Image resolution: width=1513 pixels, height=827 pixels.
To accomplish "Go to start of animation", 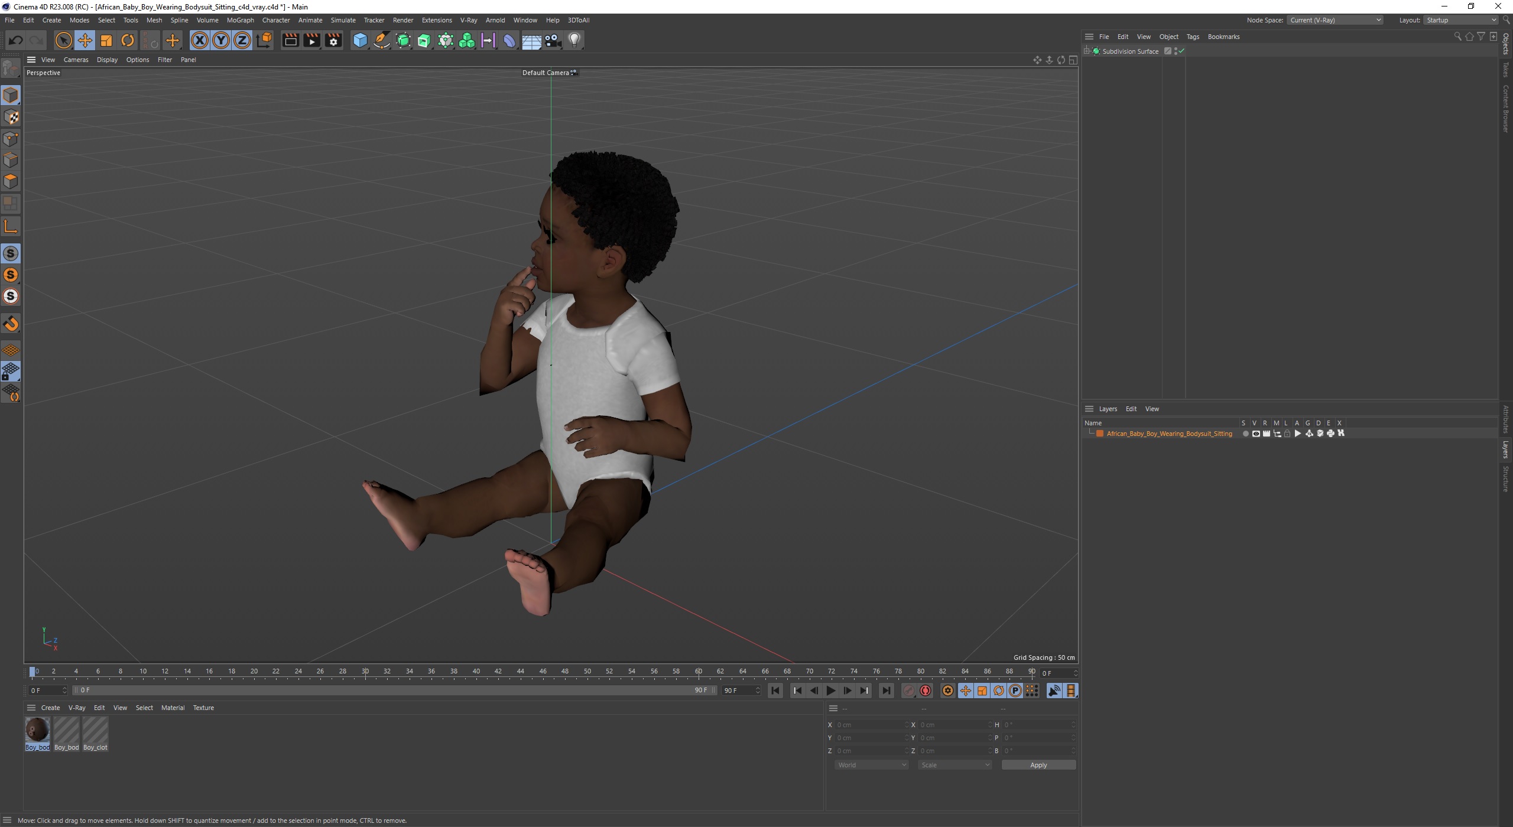I will [775, 691].
